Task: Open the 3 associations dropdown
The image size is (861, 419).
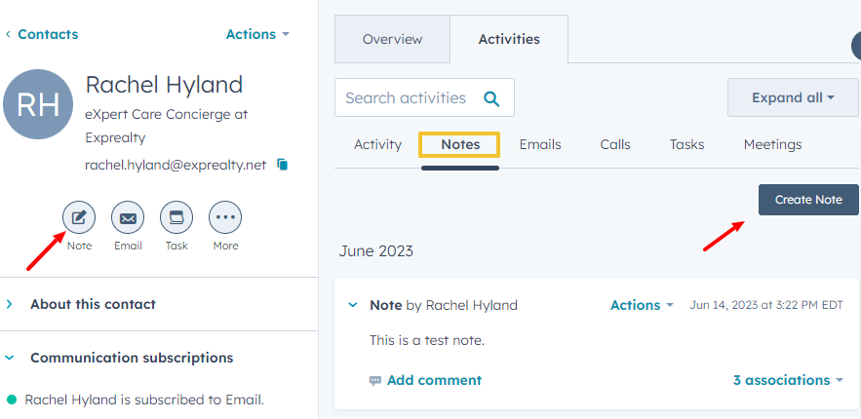Action: pos(788,380)
